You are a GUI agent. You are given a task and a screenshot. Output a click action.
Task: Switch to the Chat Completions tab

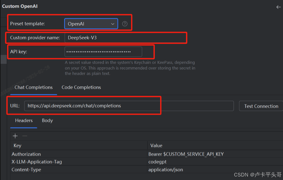[x=34, y=88]
